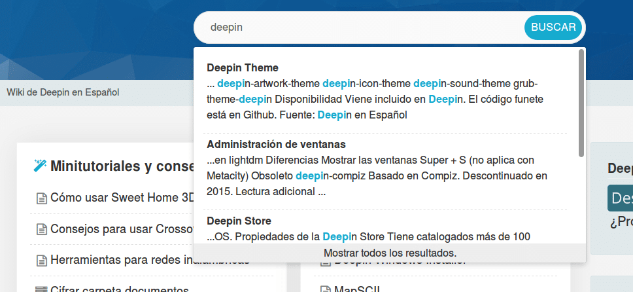Click the search results dropdown scrollbar
Screen dimensions: 633x292
point(581,103)
